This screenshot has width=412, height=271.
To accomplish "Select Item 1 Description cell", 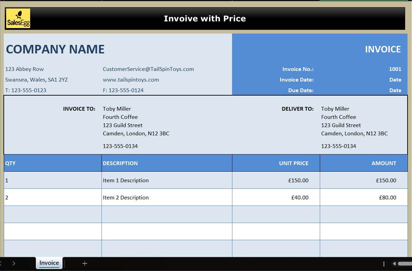I will 167,180.
